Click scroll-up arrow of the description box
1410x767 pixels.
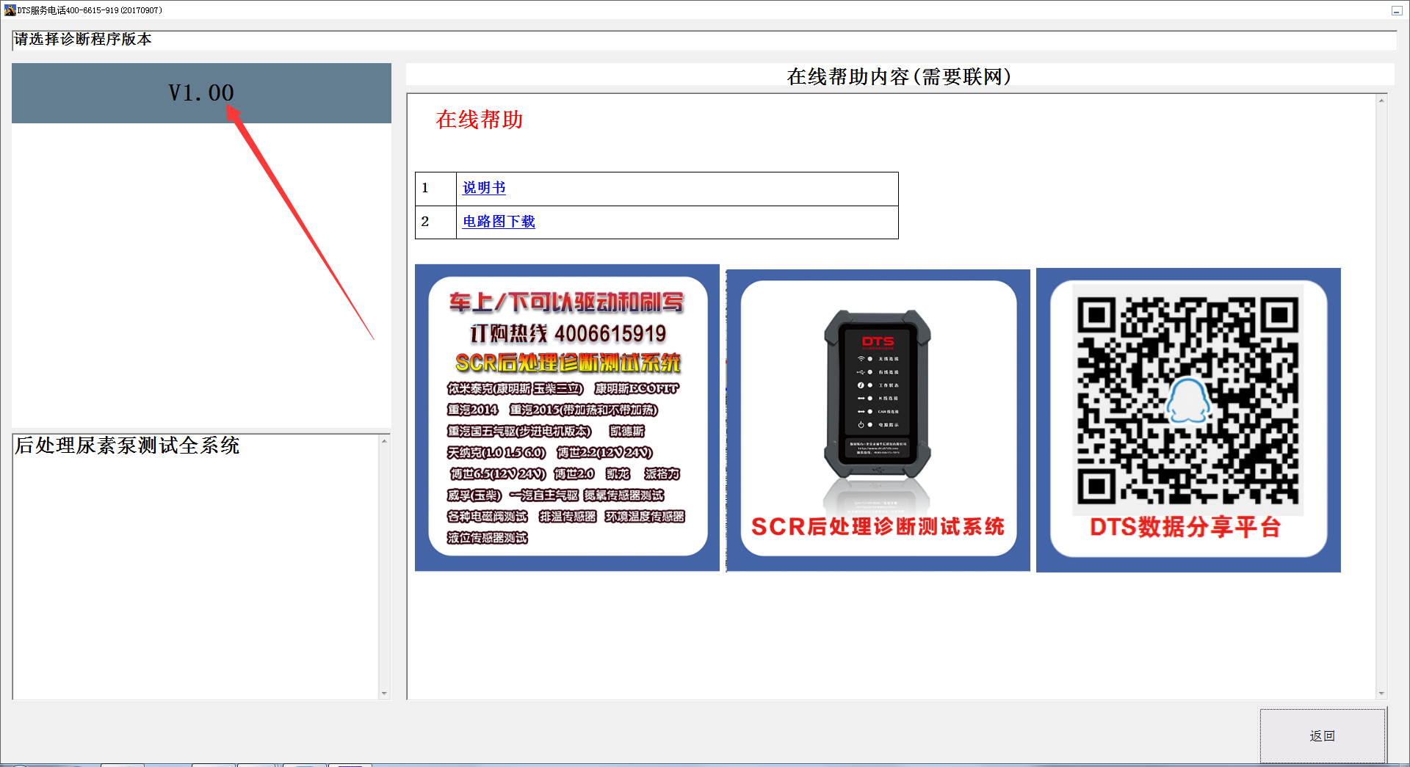pyautogui.click(x=384, y=441)
